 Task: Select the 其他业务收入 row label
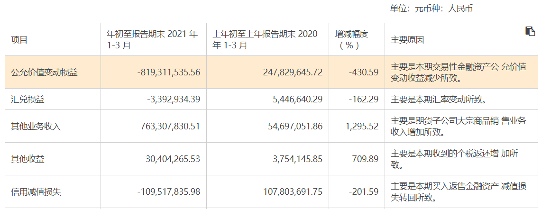click(x=36, y=127)
